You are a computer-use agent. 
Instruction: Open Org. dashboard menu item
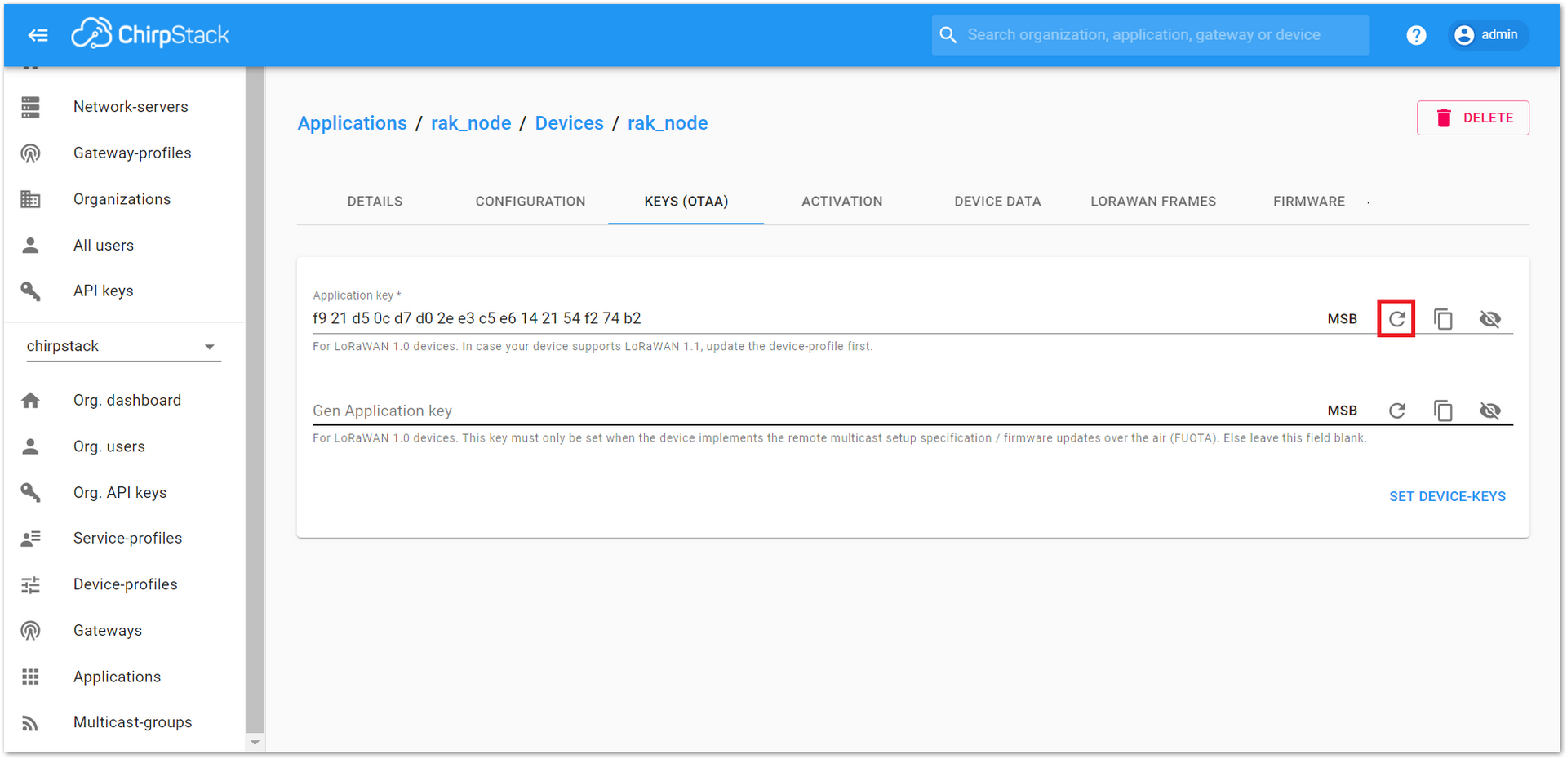pos(124,401)
